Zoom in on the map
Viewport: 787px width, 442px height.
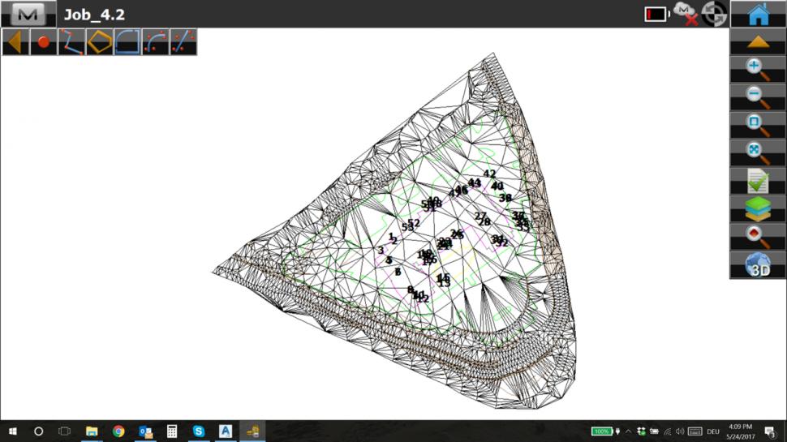758,70
